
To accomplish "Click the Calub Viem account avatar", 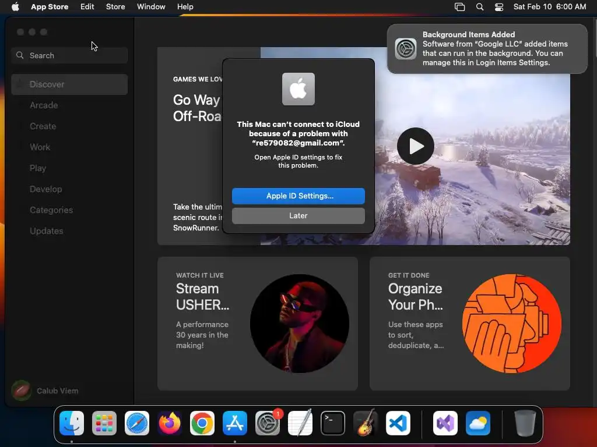I will click(x=22, y=391).
